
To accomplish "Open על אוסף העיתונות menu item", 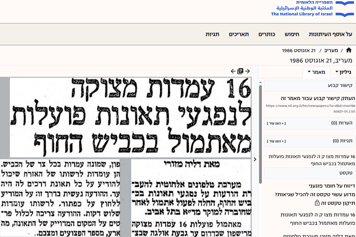I will (x=331, y=35).
